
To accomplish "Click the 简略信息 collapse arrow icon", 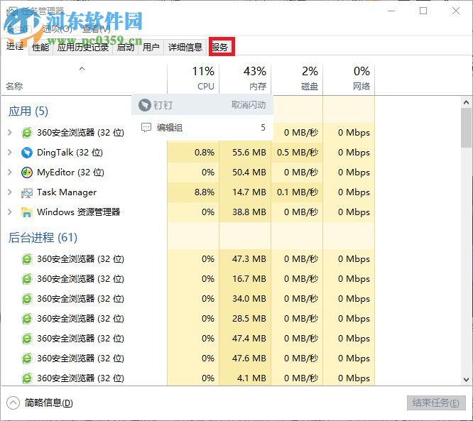I will pos(13,403).
